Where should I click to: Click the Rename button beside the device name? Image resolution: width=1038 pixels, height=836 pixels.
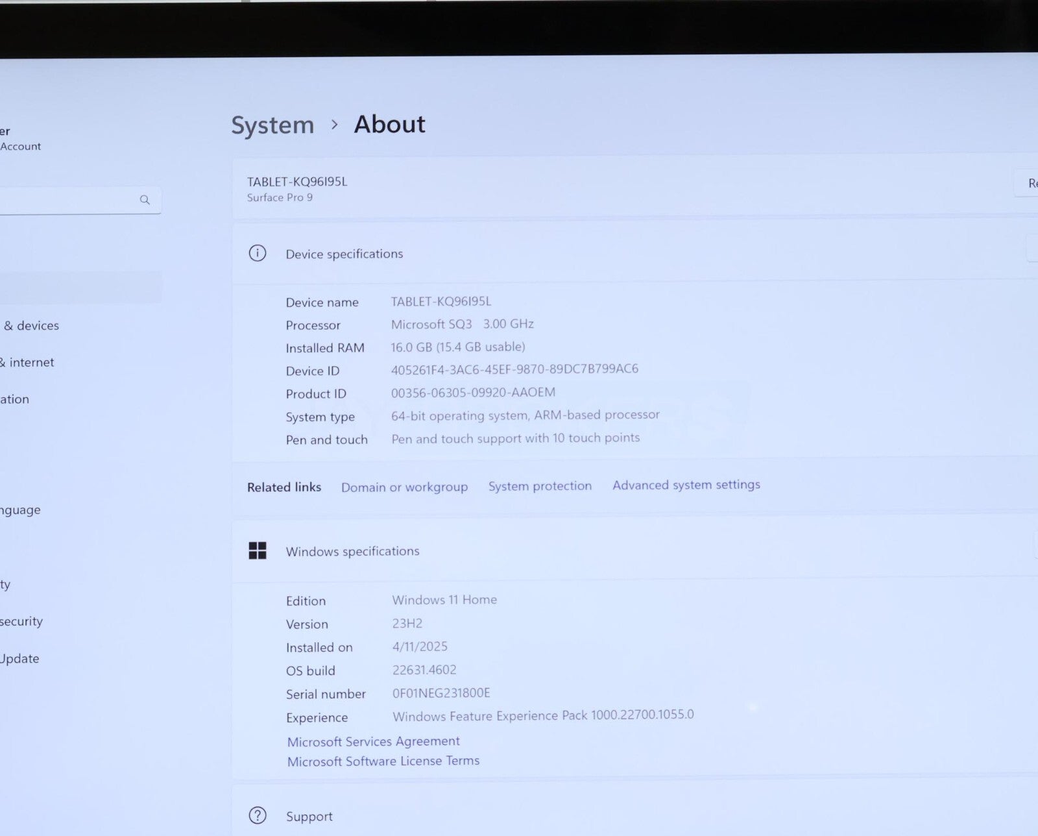[x=1027, y=184]
